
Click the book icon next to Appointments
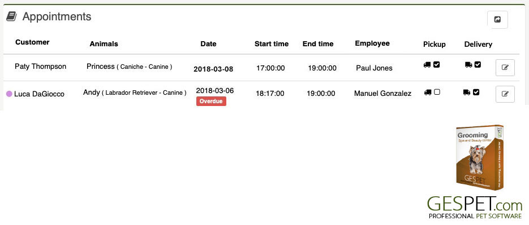11,16
